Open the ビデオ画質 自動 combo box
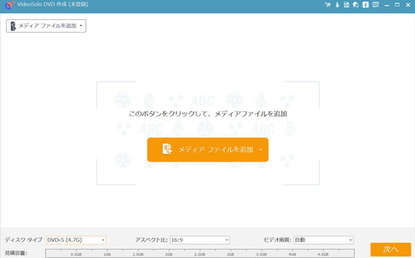The image size is (415, 258). [324, 240]
